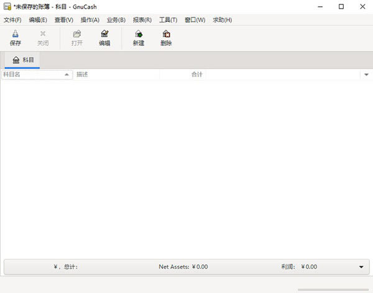Screen dimensions: 373x293
Task: Click the progress bar in status bar
Action: (333, 289)
